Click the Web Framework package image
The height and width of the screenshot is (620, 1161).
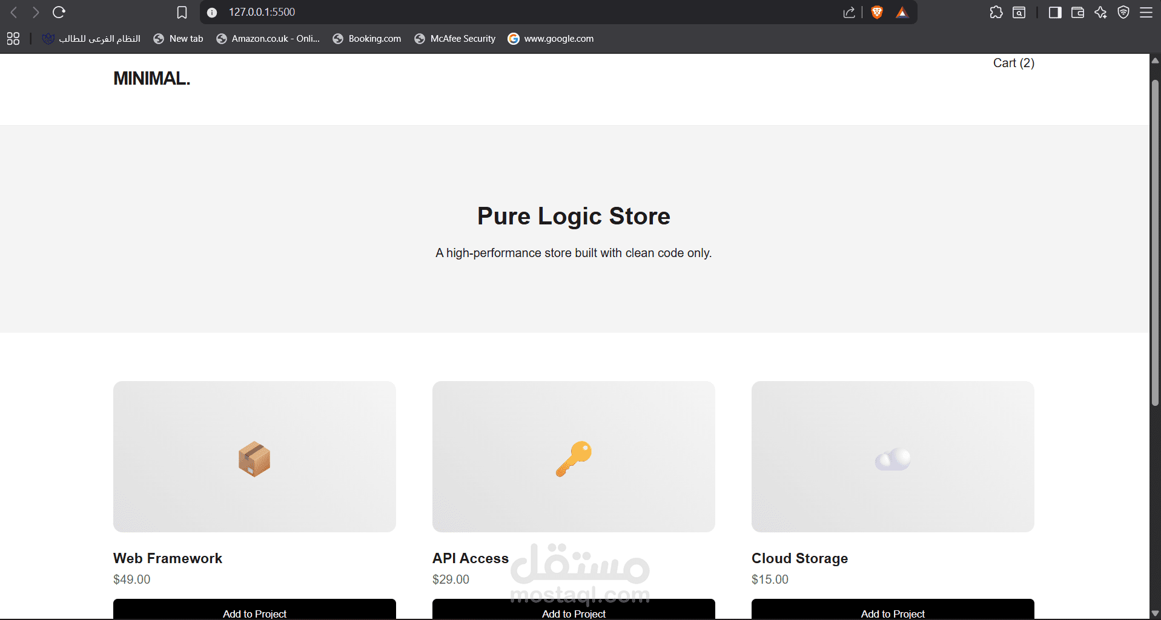coord(254,457)
